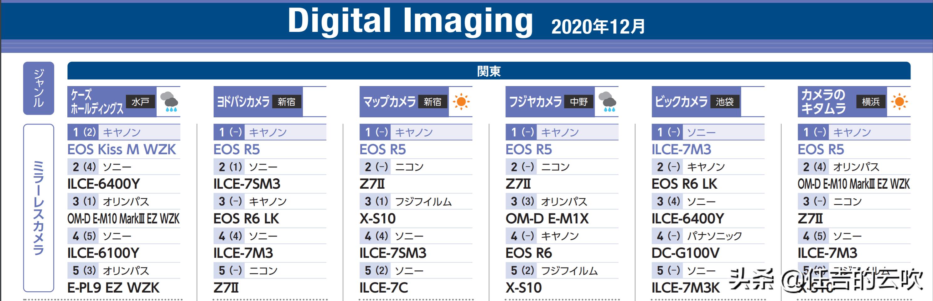The width and height of the screenshot is (933, 301).
Task: Select "ILCE-7SM3" in the マップカメラ column
Action: (x=393, y=253)
